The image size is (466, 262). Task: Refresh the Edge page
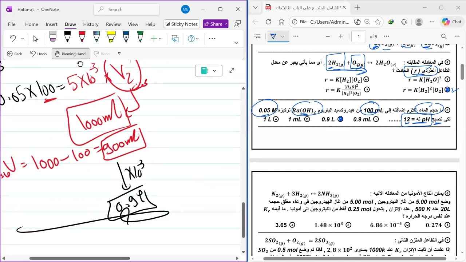[x=268, y=22]
